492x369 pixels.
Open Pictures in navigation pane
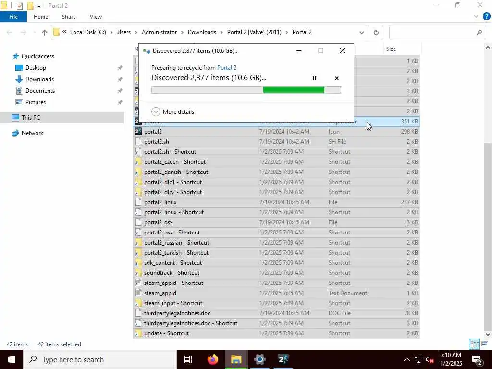(36, 102)
